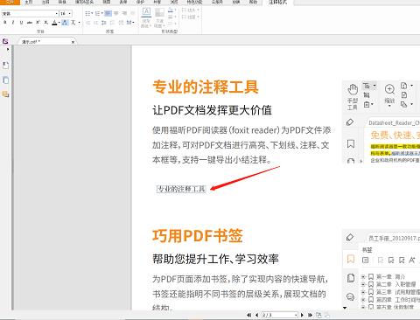Set text to superscript
The image size is (420, 320).
(38, 23)
